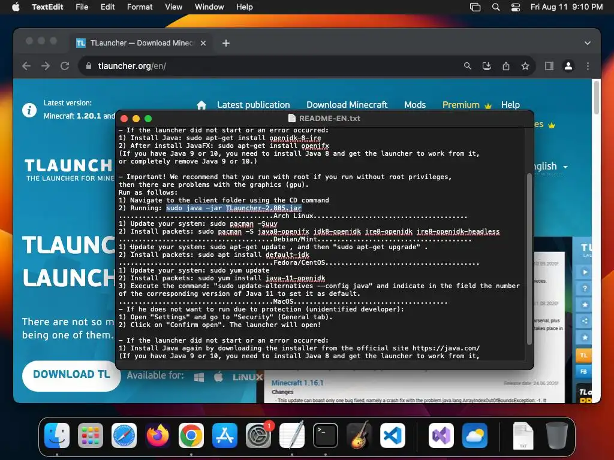This screenshot has width=614, height=460.
Task: Open Google Chrome in the Dock
Action: coord(191,435)
